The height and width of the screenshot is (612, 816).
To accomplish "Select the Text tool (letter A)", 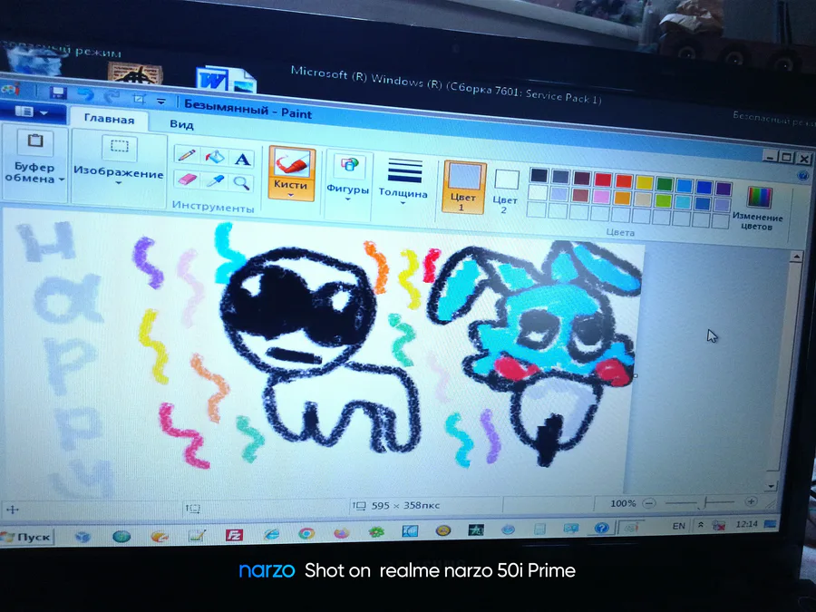I will coord(242,159).
